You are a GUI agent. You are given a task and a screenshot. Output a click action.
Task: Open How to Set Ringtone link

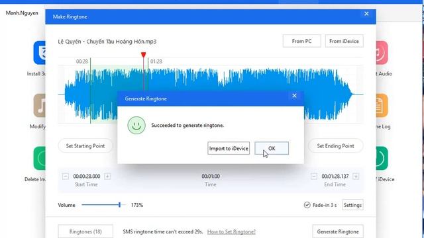(231, 231)
